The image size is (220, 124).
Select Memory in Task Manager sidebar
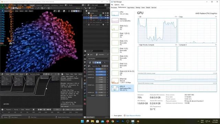tap(122, 20)
